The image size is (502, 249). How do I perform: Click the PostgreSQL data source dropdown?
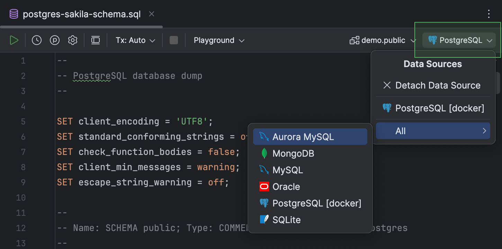coord(460,40)
